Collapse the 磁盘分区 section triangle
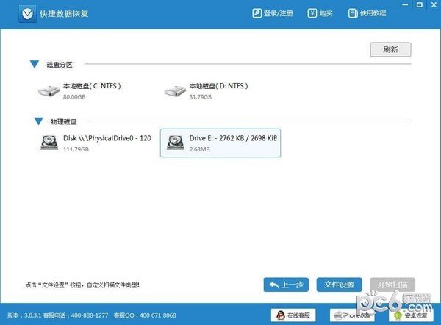 [35, 65]
